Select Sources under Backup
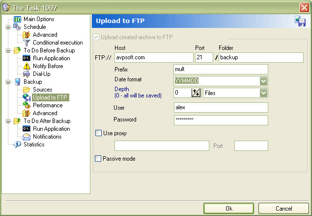The height and width of the screenshot is (216, 312). pyautogui.click(x=43, y=90)
